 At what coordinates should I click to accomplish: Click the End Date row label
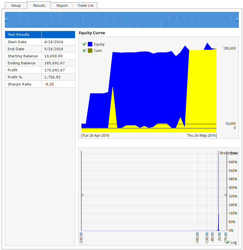click(x=16, y=49)
